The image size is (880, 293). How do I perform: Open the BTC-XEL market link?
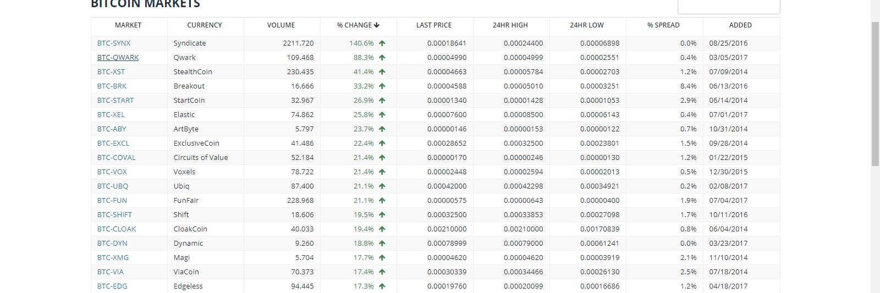(111, 114)
